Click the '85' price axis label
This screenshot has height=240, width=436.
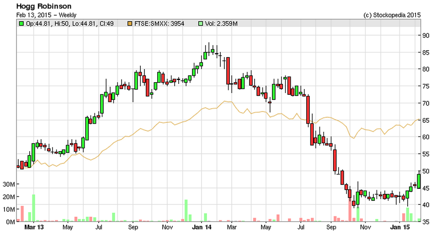pyautogui.click(x=425, y=52)
